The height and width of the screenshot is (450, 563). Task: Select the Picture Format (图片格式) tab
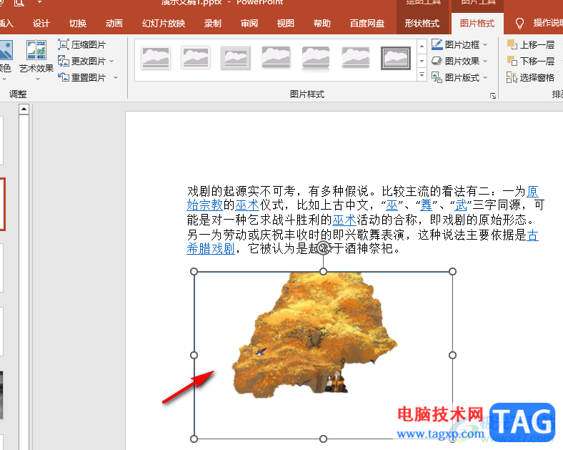[477, 24]
